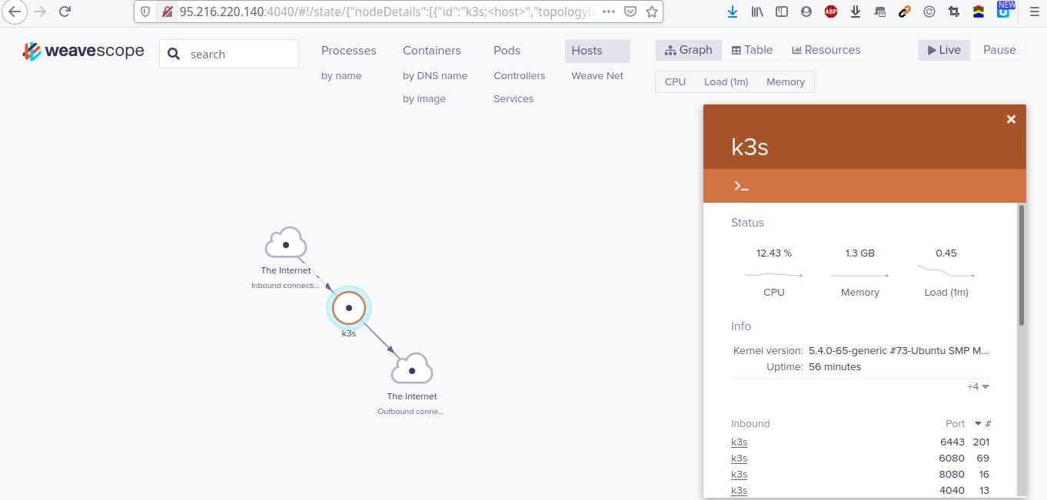This screenshot has height=500, width=1047.
Task: Click the orange chain link extension icon
Action: point(905,12)
